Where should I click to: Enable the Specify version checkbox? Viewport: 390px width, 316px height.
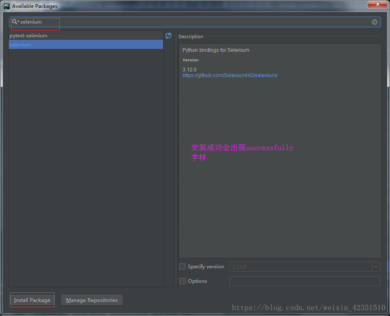coord(182,267)
